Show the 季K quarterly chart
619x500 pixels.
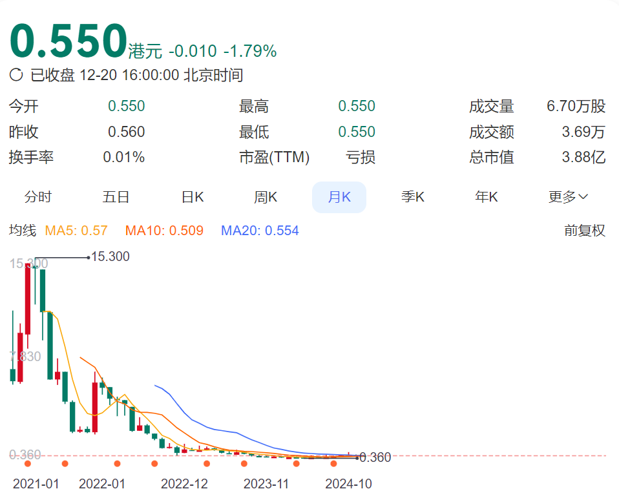click(413, 197)
